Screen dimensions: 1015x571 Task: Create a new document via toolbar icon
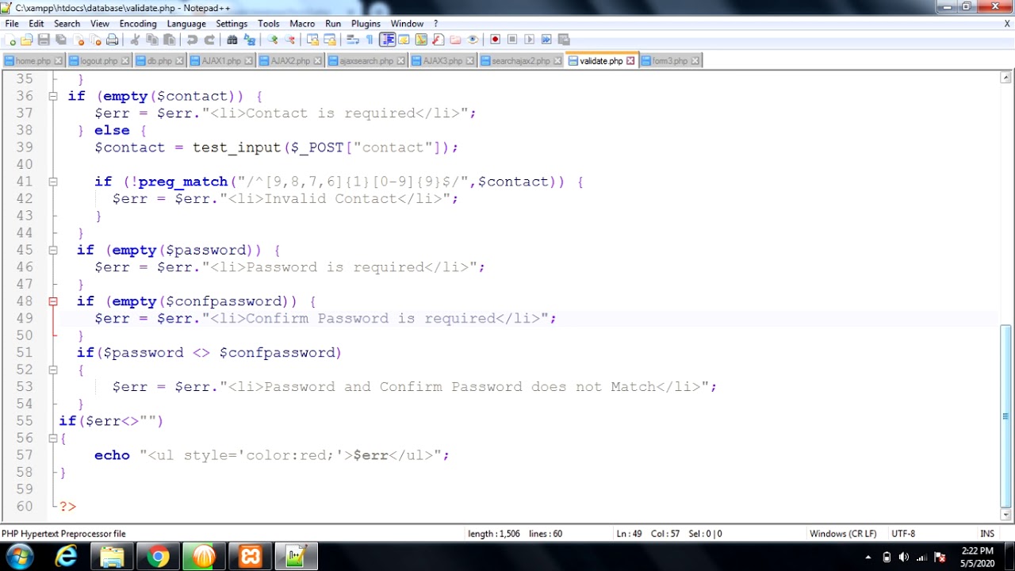(10, 40)
